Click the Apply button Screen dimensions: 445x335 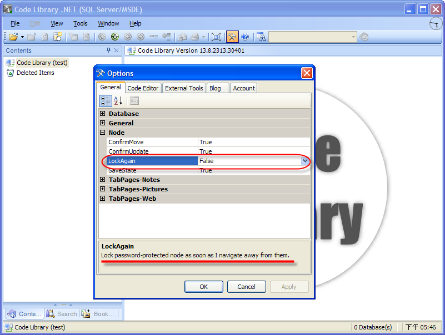tap(289, 287)
